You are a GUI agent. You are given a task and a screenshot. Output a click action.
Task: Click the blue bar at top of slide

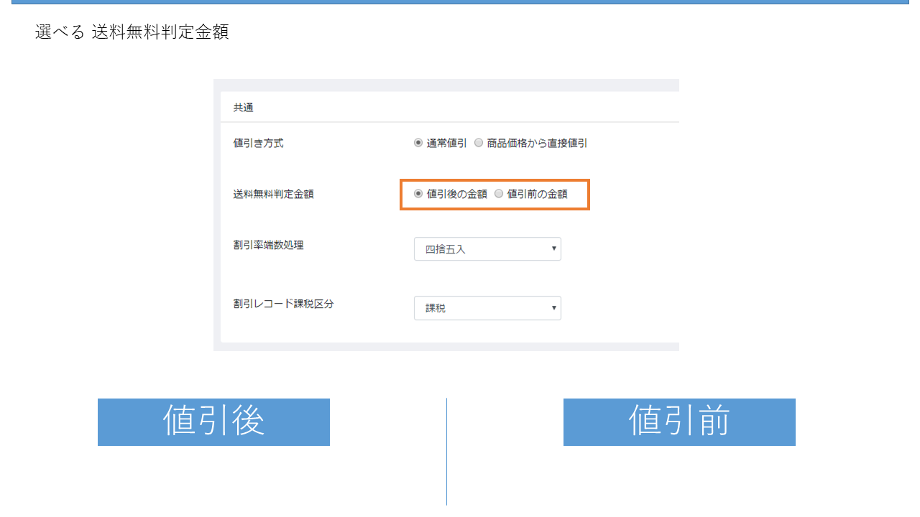(460, 2)
